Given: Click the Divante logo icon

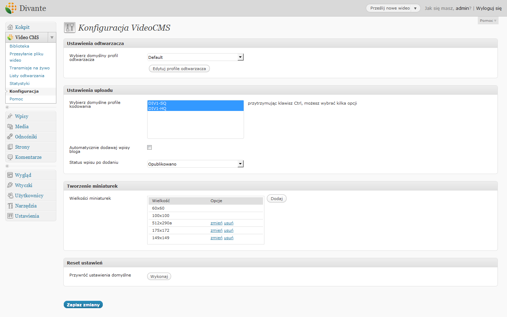Looking at the screenshot, I should click(11, 8).
